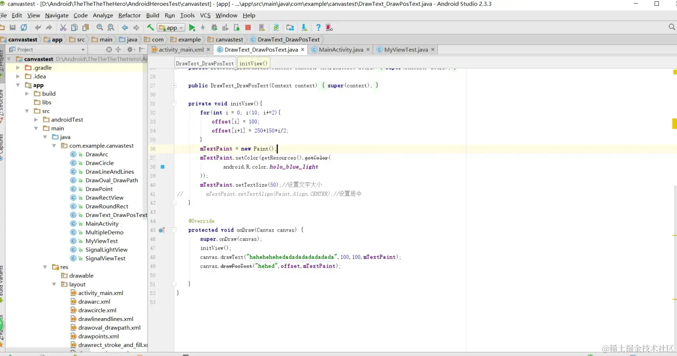Sync Project with Gradle Files icon
This screenshot has width=677, height=356.
coord(277,28)
